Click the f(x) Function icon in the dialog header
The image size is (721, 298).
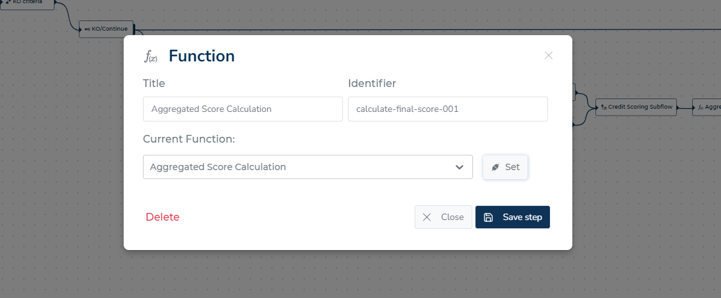151,57
